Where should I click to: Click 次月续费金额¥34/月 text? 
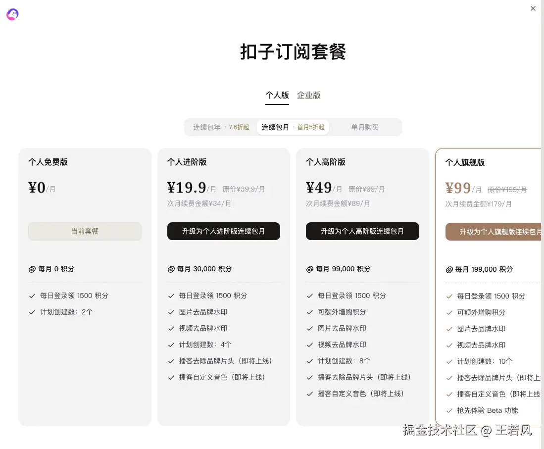199,203
